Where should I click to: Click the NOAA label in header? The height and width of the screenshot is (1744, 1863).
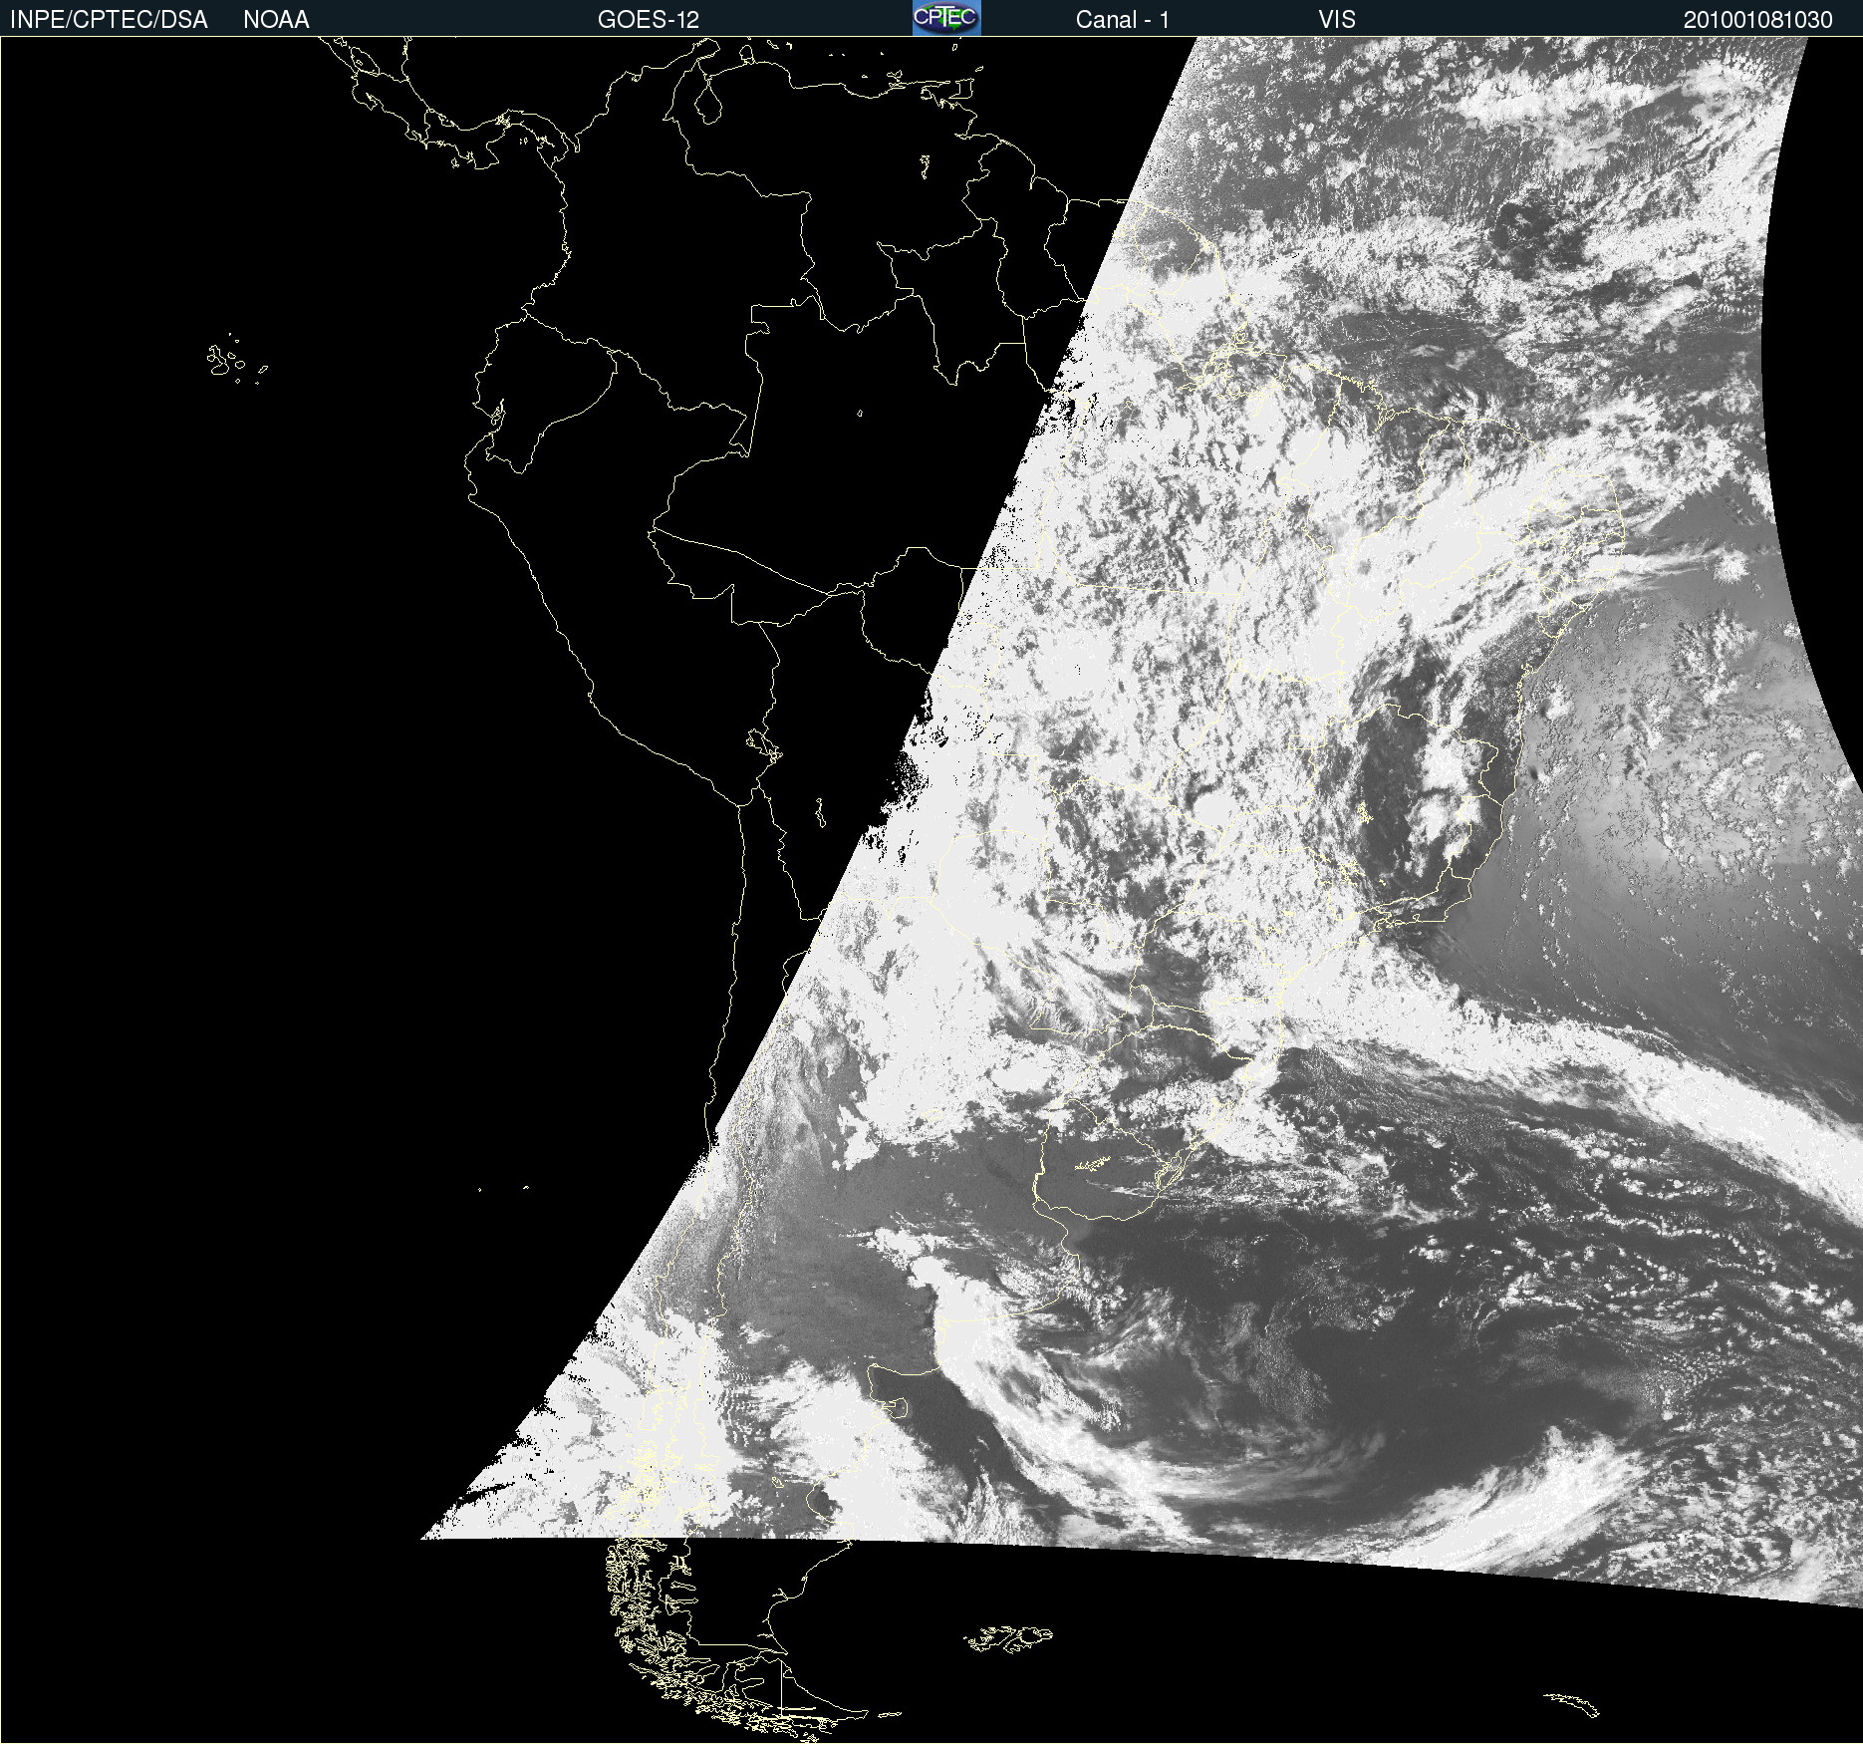[x=276, y=20]
